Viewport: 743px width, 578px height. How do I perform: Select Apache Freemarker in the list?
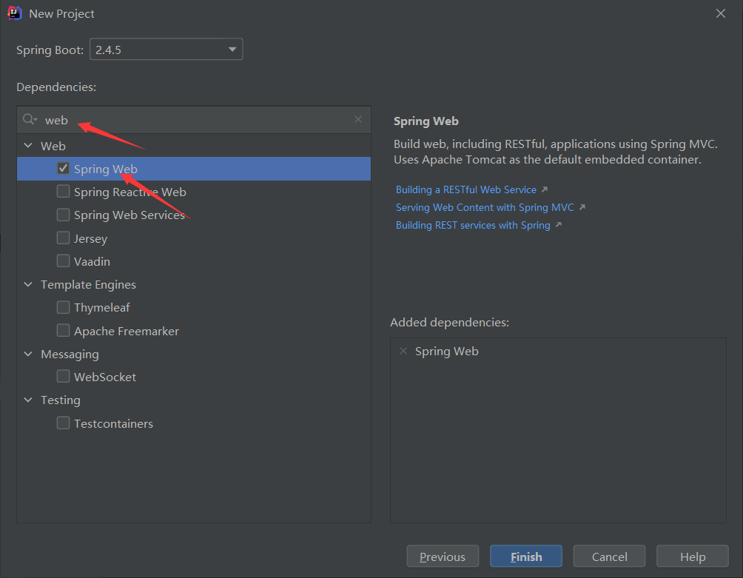click(x=126, y=331)
